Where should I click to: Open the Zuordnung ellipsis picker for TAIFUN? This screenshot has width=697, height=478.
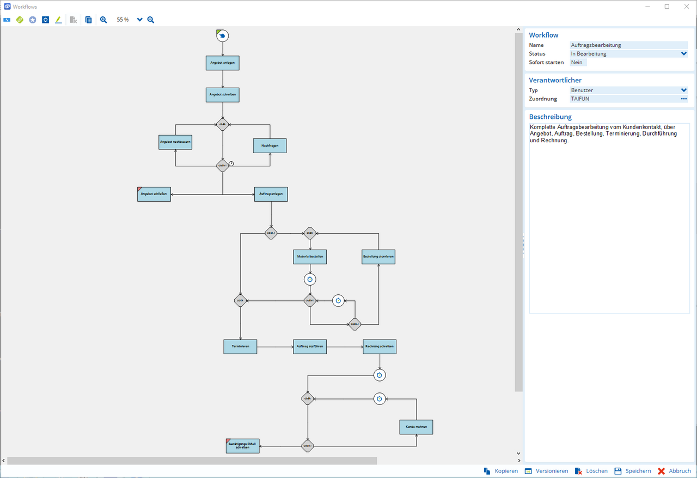point(684,99)
